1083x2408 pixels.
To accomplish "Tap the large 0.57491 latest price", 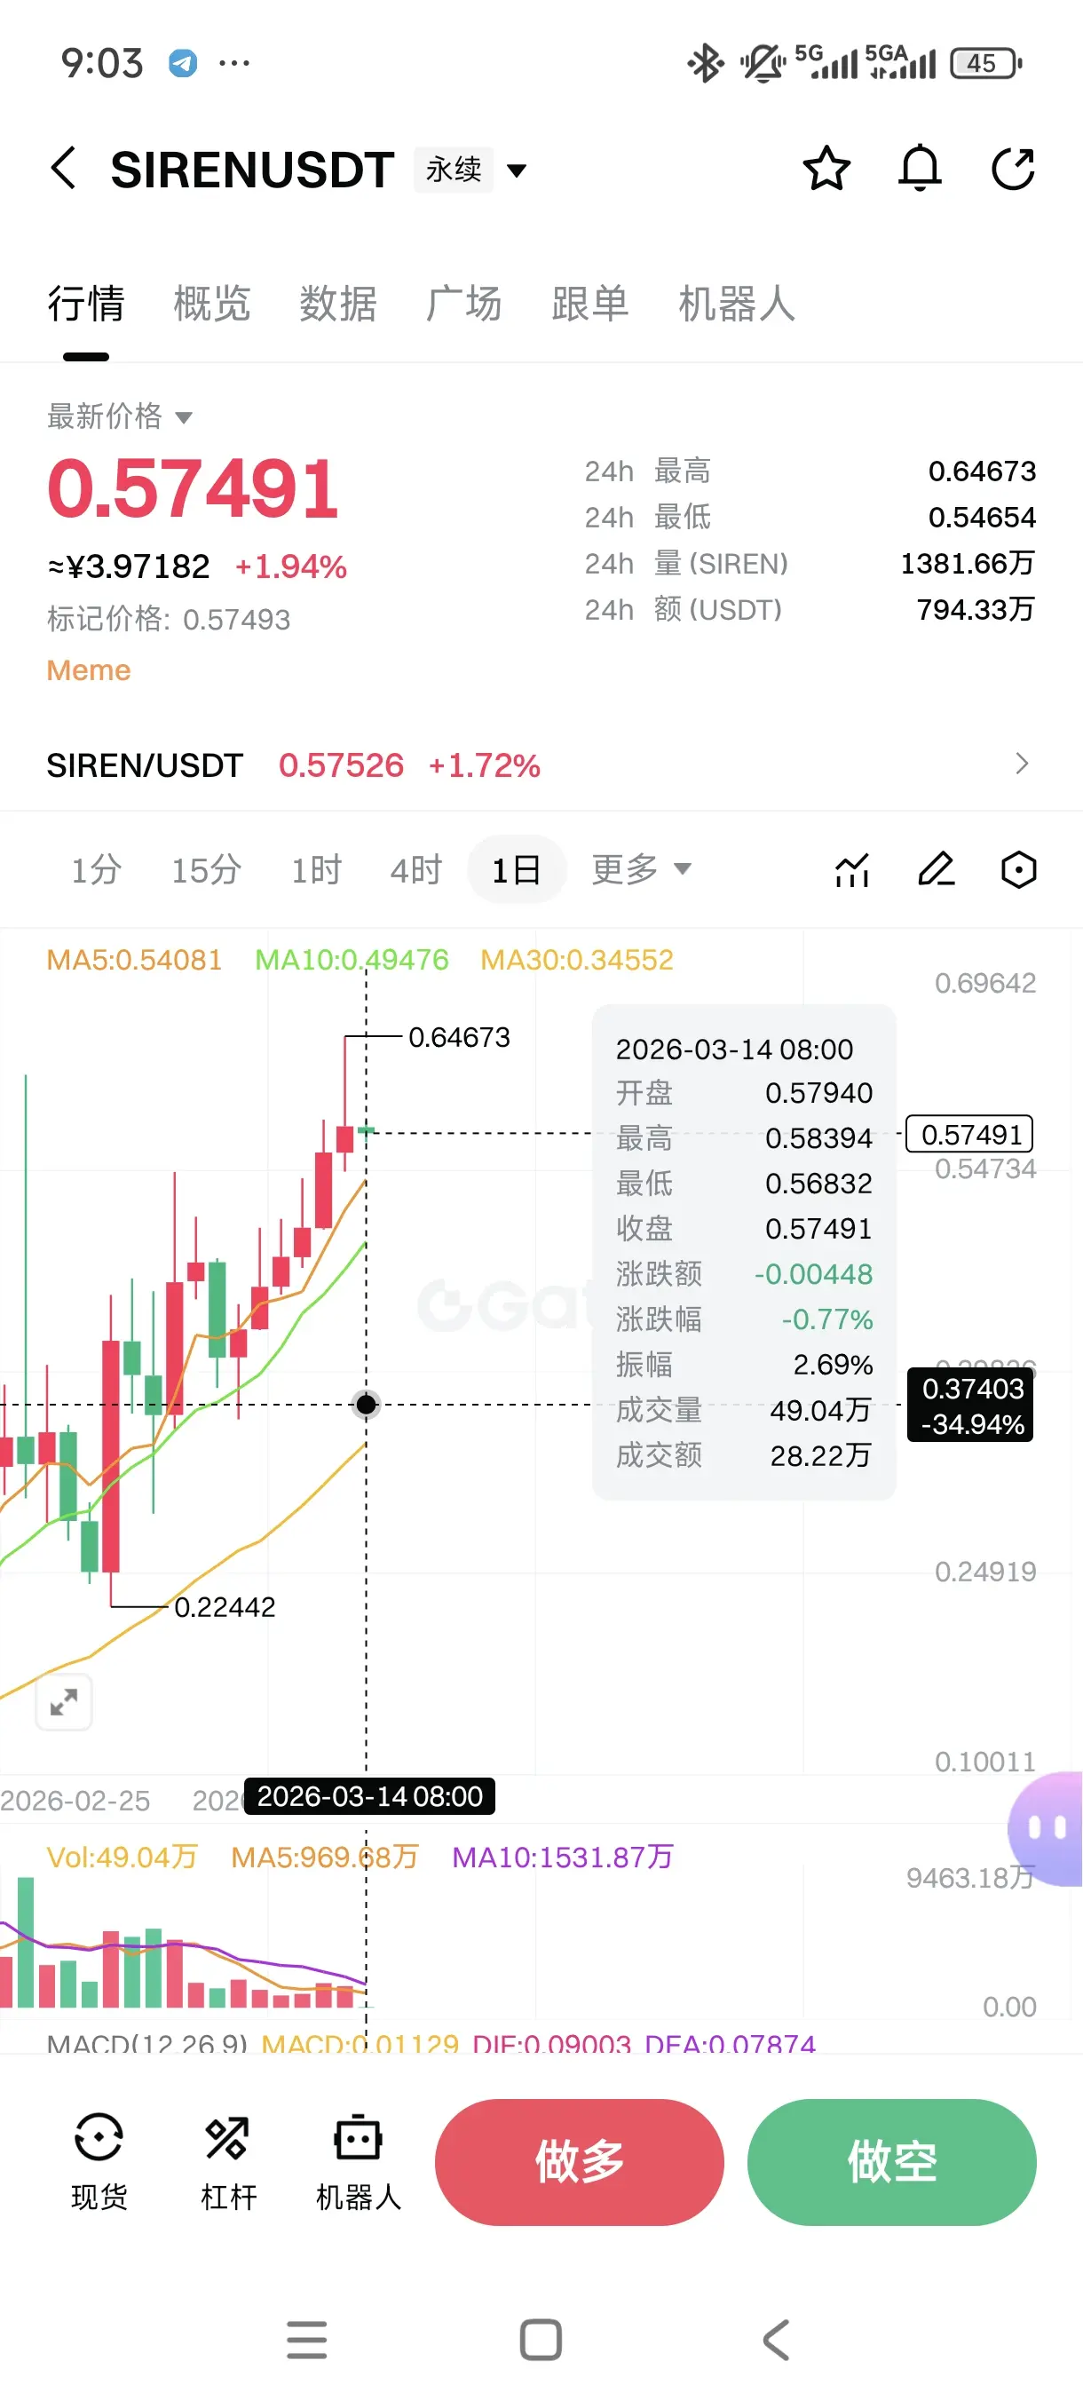I will coord(193,489).
